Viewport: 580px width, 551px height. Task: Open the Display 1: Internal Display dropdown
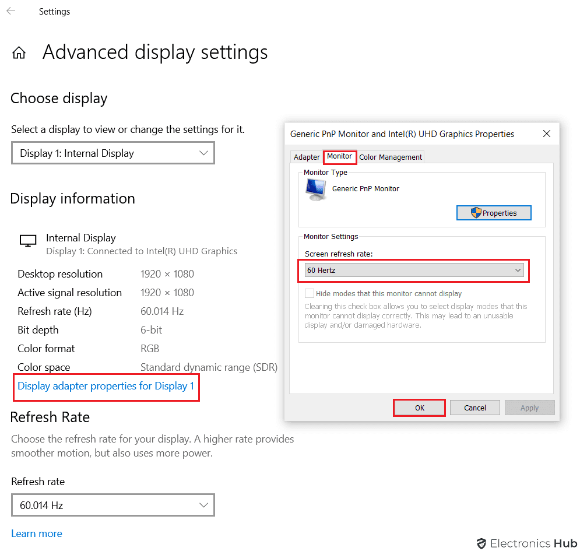[x=113, y=153]
